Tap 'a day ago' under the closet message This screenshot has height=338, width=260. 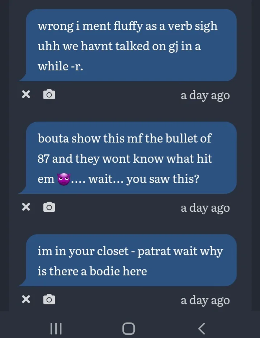coord(205,300)
